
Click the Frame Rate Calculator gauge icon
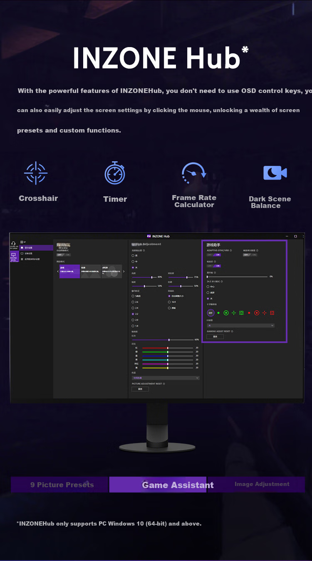click(194, 173)
